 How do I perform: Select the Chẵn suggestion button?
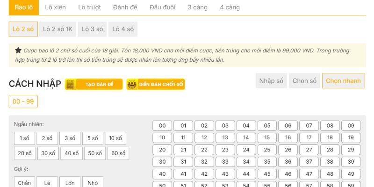point(24,183)
